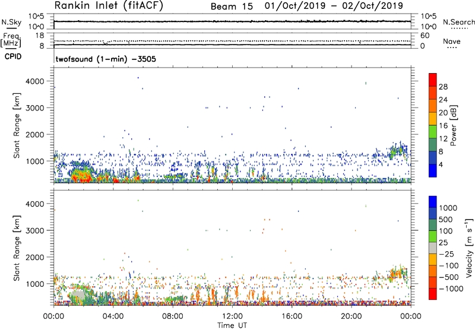Click the "60" tick on the Nave axis
This screenshot has height=329, width=475.
(425, 36)
